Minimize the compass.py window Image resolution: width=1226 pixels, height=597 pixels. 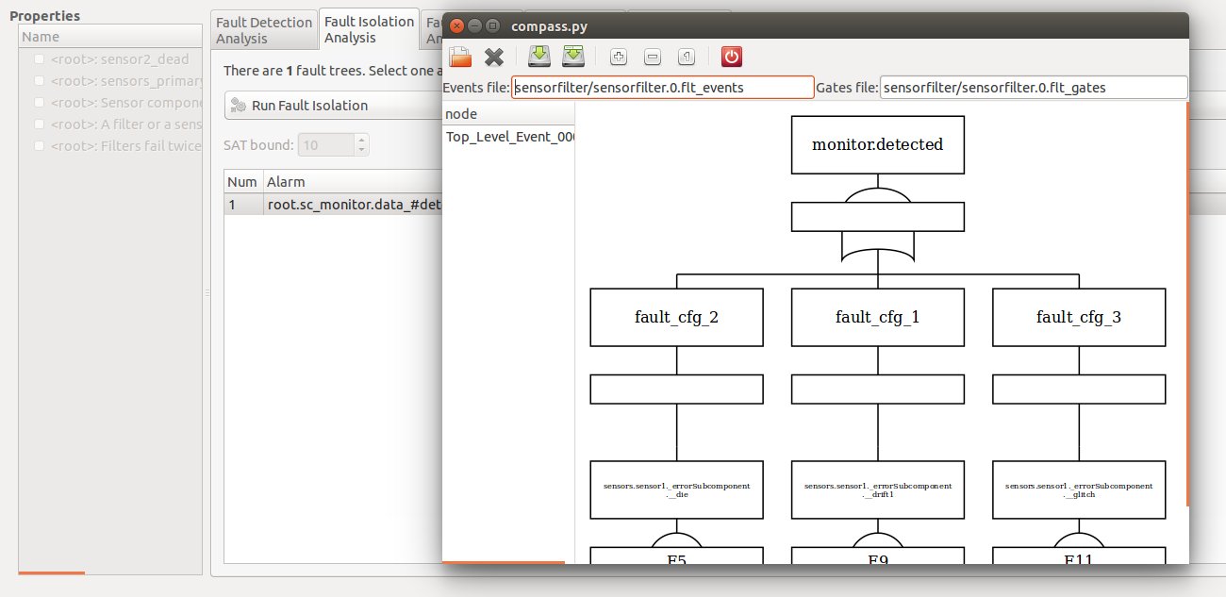tap(474, 25)
